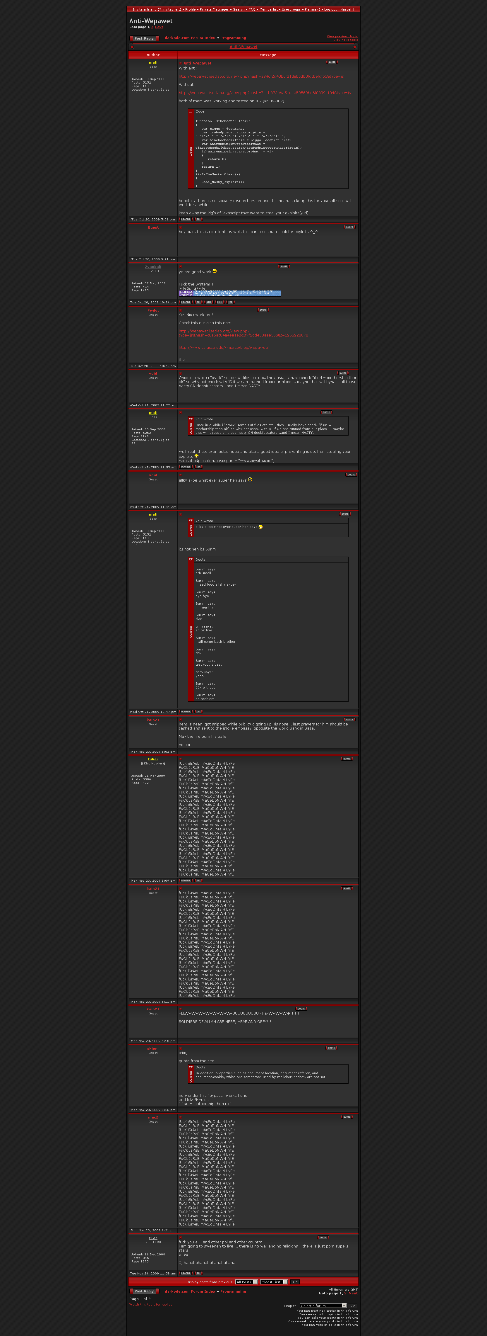Viewport: 487px width, 1336px height.
Task: Select Search in the top navigation bar
Action: (x=238, y=9)
